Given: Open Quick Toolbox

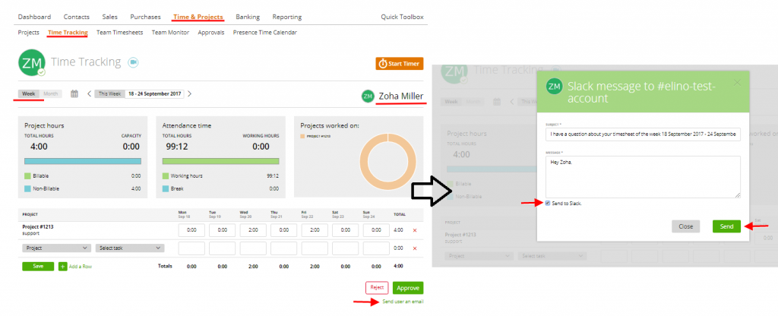Looking at the screenshot, I should point(403,17).
